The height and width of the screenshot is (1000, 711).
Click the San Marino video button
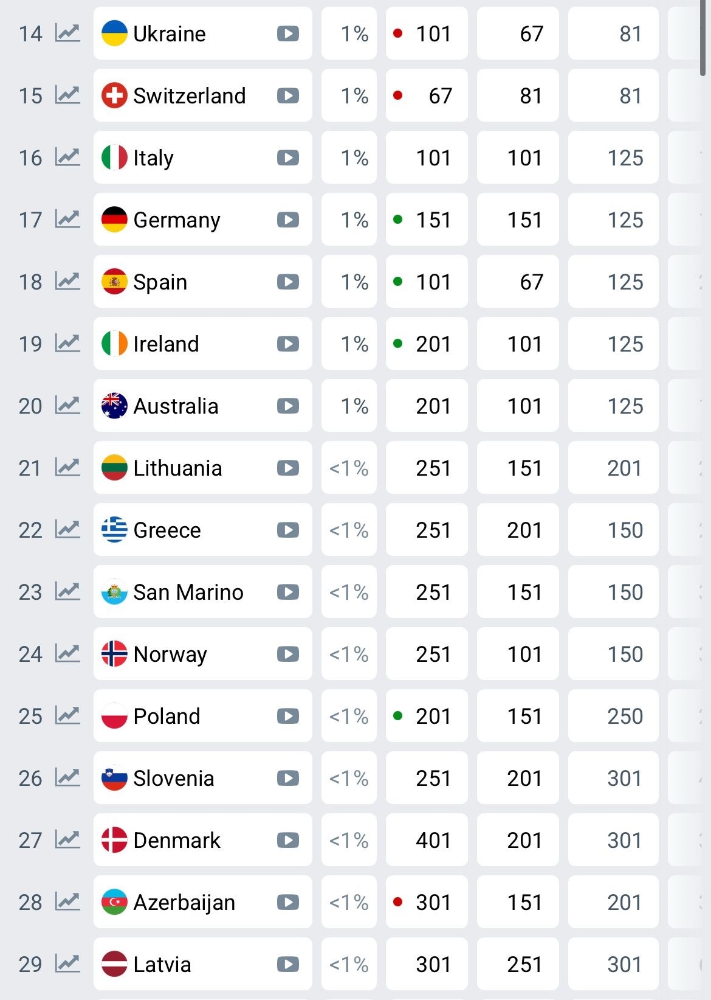288,592
